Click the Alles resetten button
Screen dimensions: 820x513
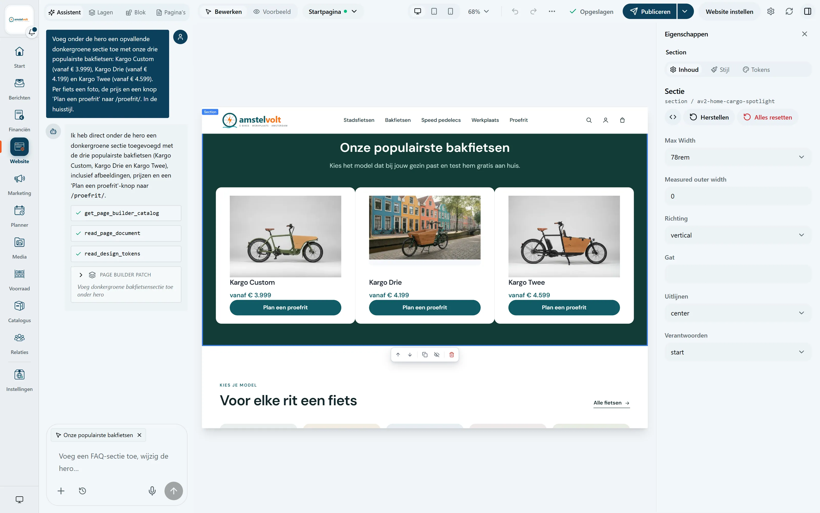click(767, 117)
